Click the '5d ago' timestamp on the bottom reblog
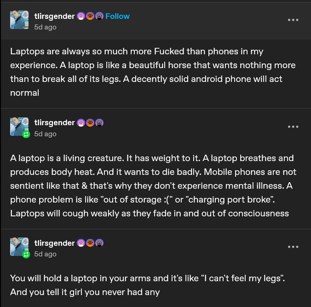The height and width of the screenshot is (307, 311). coord(45,254)
